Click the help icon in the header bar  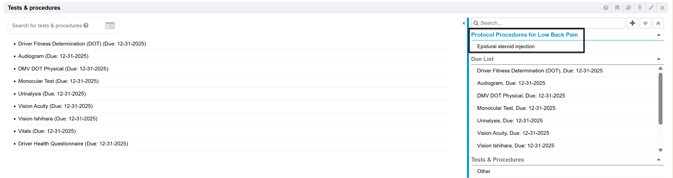(x=606, y=8)
